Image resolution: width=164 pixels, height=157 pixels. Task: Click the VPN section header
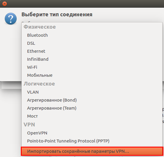(x=29, y=125)
